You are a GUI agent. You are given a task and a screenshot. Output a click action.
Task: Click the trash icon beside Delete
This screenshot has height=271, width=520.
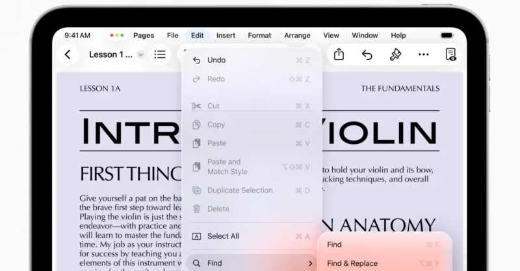pos(196,209)
